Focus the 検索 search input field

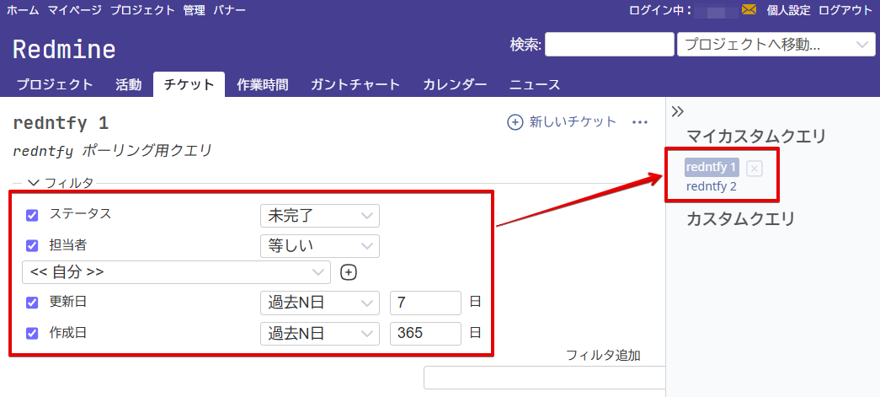coord(609,45)
